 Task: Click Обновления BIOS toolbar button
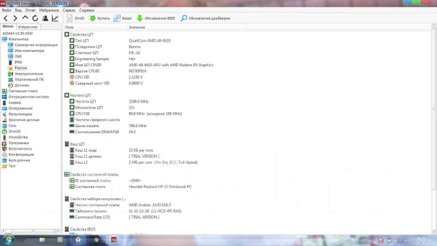pyautogui.click(x=156, y=18)
